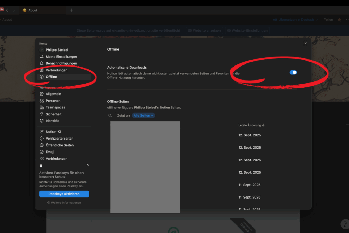This screenshot has width=349, height=233.
Task: Click the Emoji smiley icon
Action: coord(41,152)
